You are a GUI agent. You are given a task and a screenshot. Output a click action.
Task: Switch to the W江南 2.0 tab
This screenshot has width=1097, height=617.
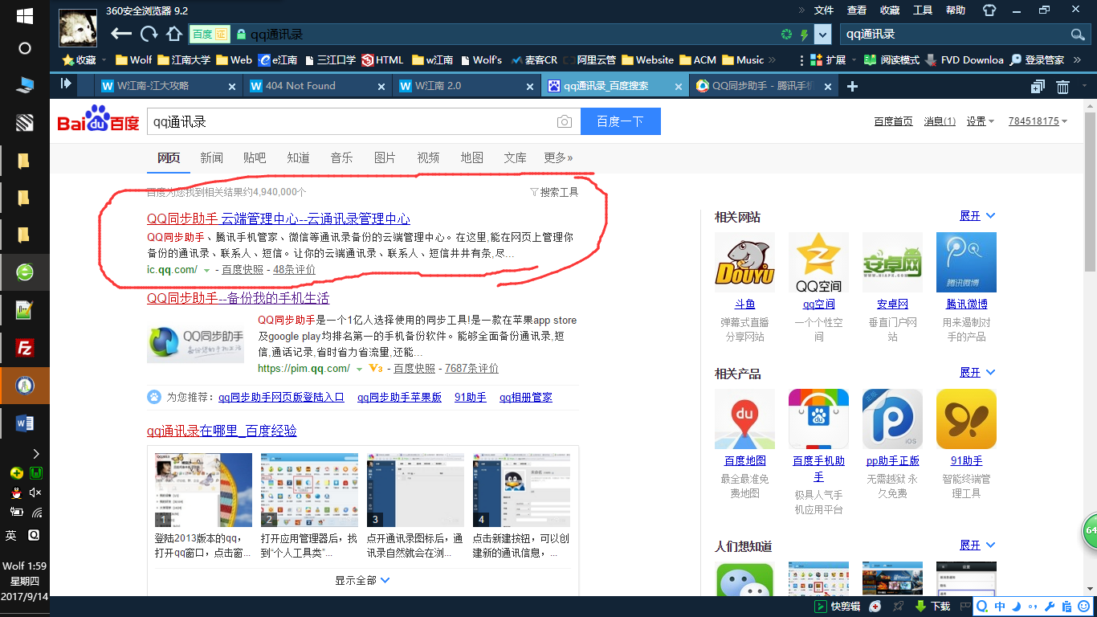(x=438, y=86)
